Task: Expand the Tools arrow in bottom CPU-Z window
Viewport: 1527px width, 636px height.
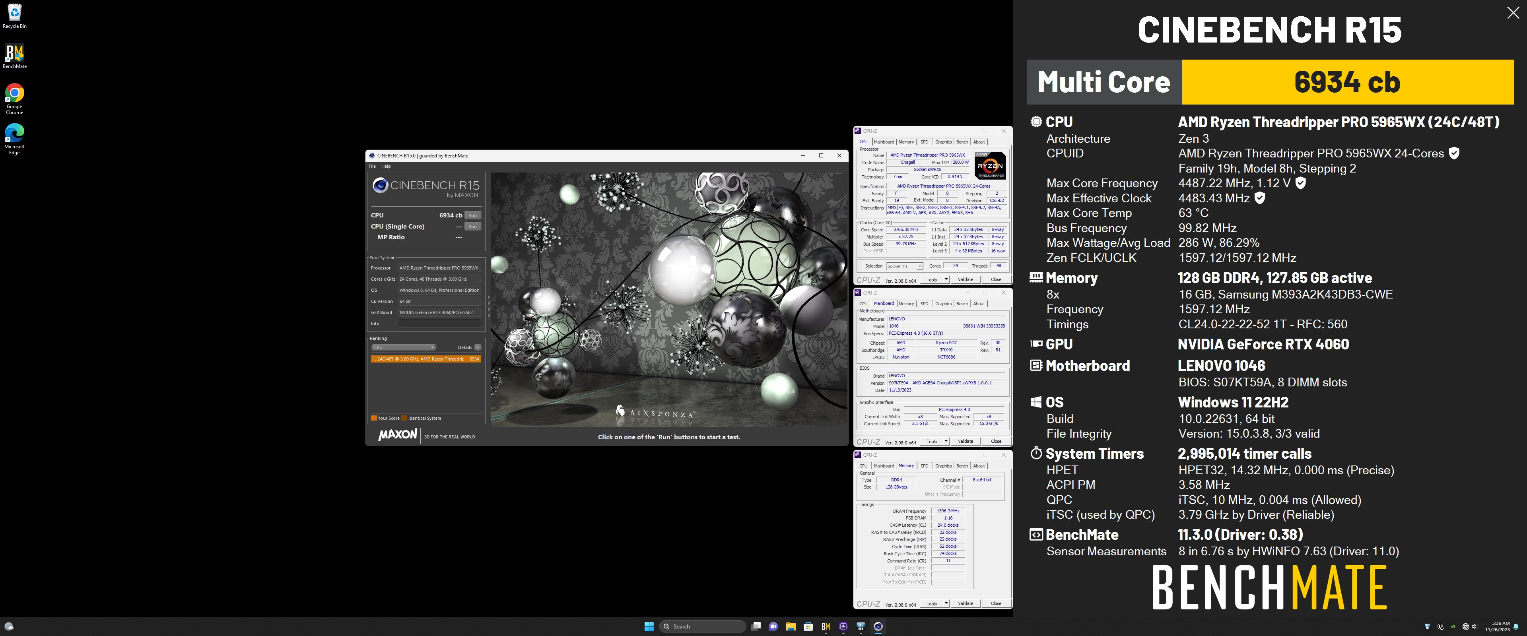Action: tap(946, 603)
